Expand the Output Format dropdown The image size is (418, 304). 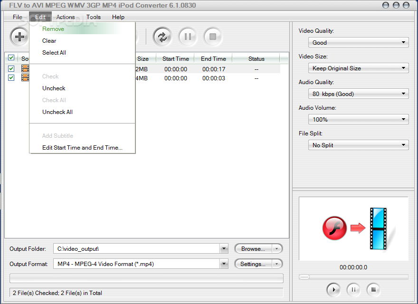pyautogui.click(x=224, y=264)
